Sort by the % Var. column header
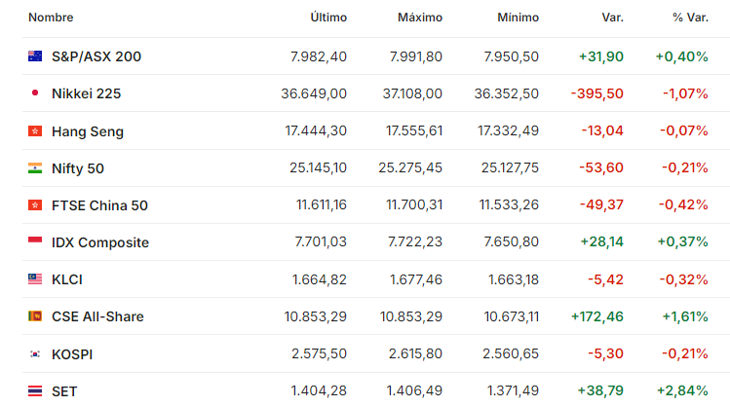730x407 pixels. [x=690, y=18]
